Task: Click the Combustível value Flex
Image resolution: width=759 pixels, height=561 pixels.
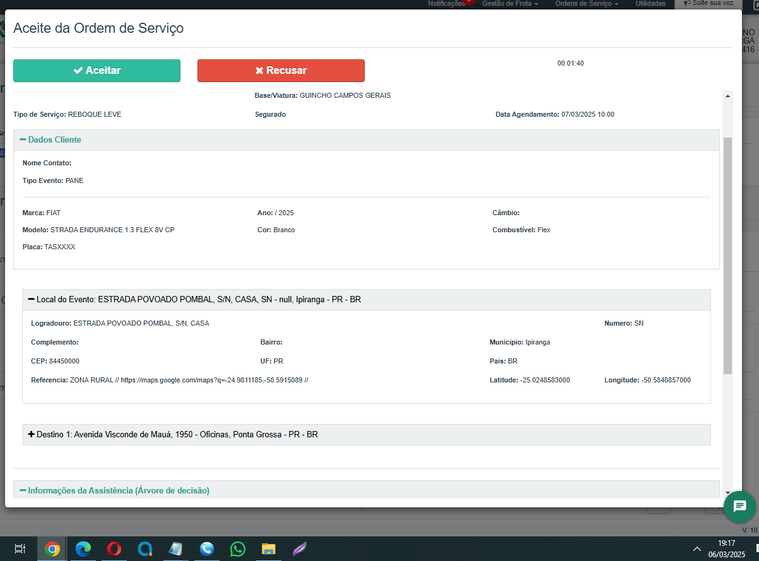Action: pos(544,230)
